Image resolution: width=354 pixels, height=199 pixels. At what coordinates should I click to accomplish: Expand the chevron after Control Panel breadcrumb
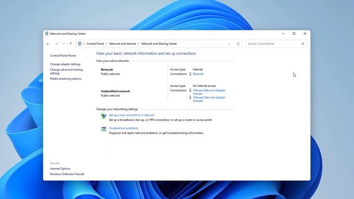pyautogui.click(x=107, y=44)
